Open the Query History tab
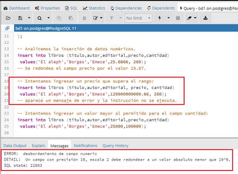 (x=116, y=146)
